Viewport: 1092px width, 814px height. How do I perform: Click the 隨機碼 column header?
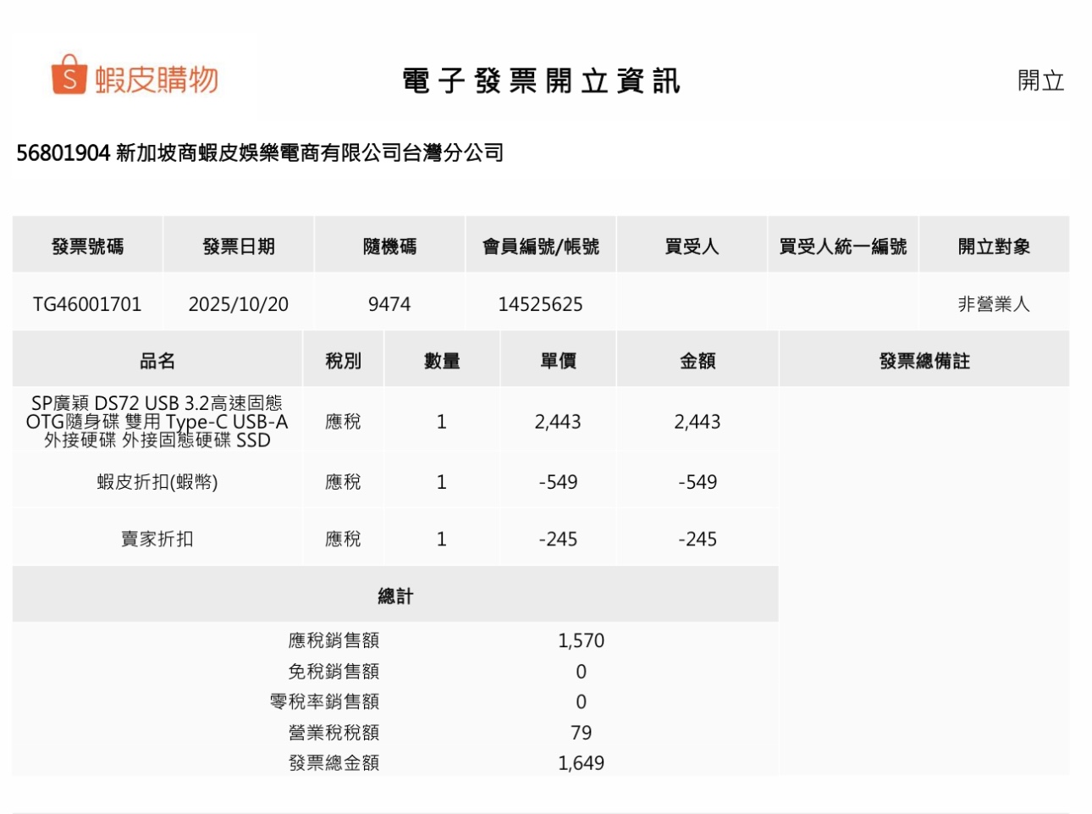click(389, 246)
